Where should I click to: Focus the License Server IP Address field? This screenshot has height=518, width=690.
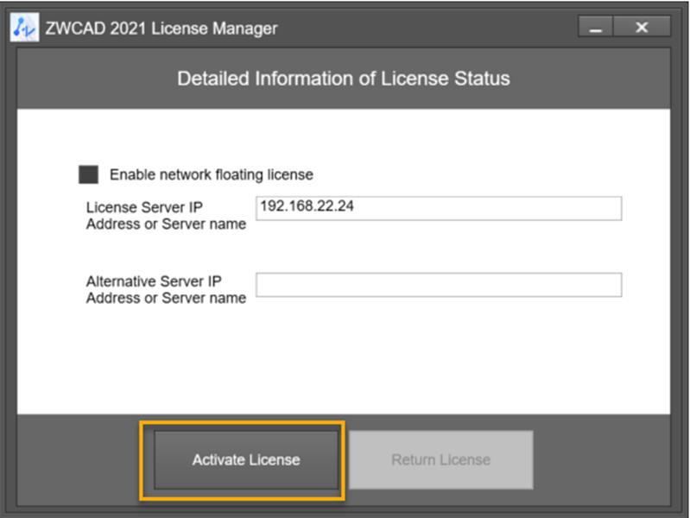(x=439, y=208)
